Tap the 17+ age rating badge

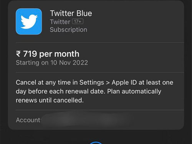pos(78,22)
